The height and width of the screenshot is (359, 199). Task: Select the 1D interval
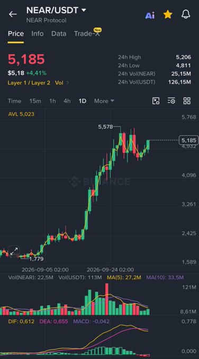83,101
